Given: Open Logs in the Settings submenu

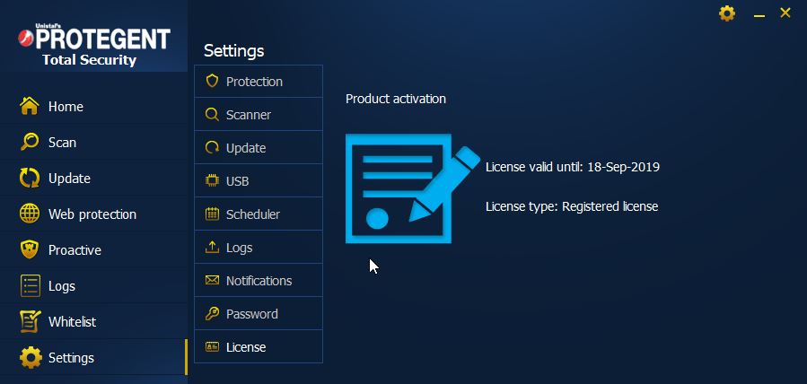Looking at the screenshot, I should [258, 248].
